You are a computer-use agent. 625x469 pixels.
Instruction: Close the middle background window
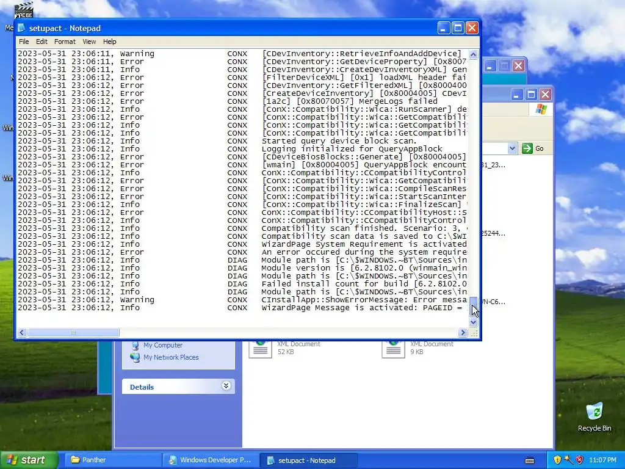click(x=518, y=66)
